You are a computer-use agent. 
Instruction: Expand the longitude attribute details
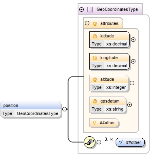click(x=133, y=62)
